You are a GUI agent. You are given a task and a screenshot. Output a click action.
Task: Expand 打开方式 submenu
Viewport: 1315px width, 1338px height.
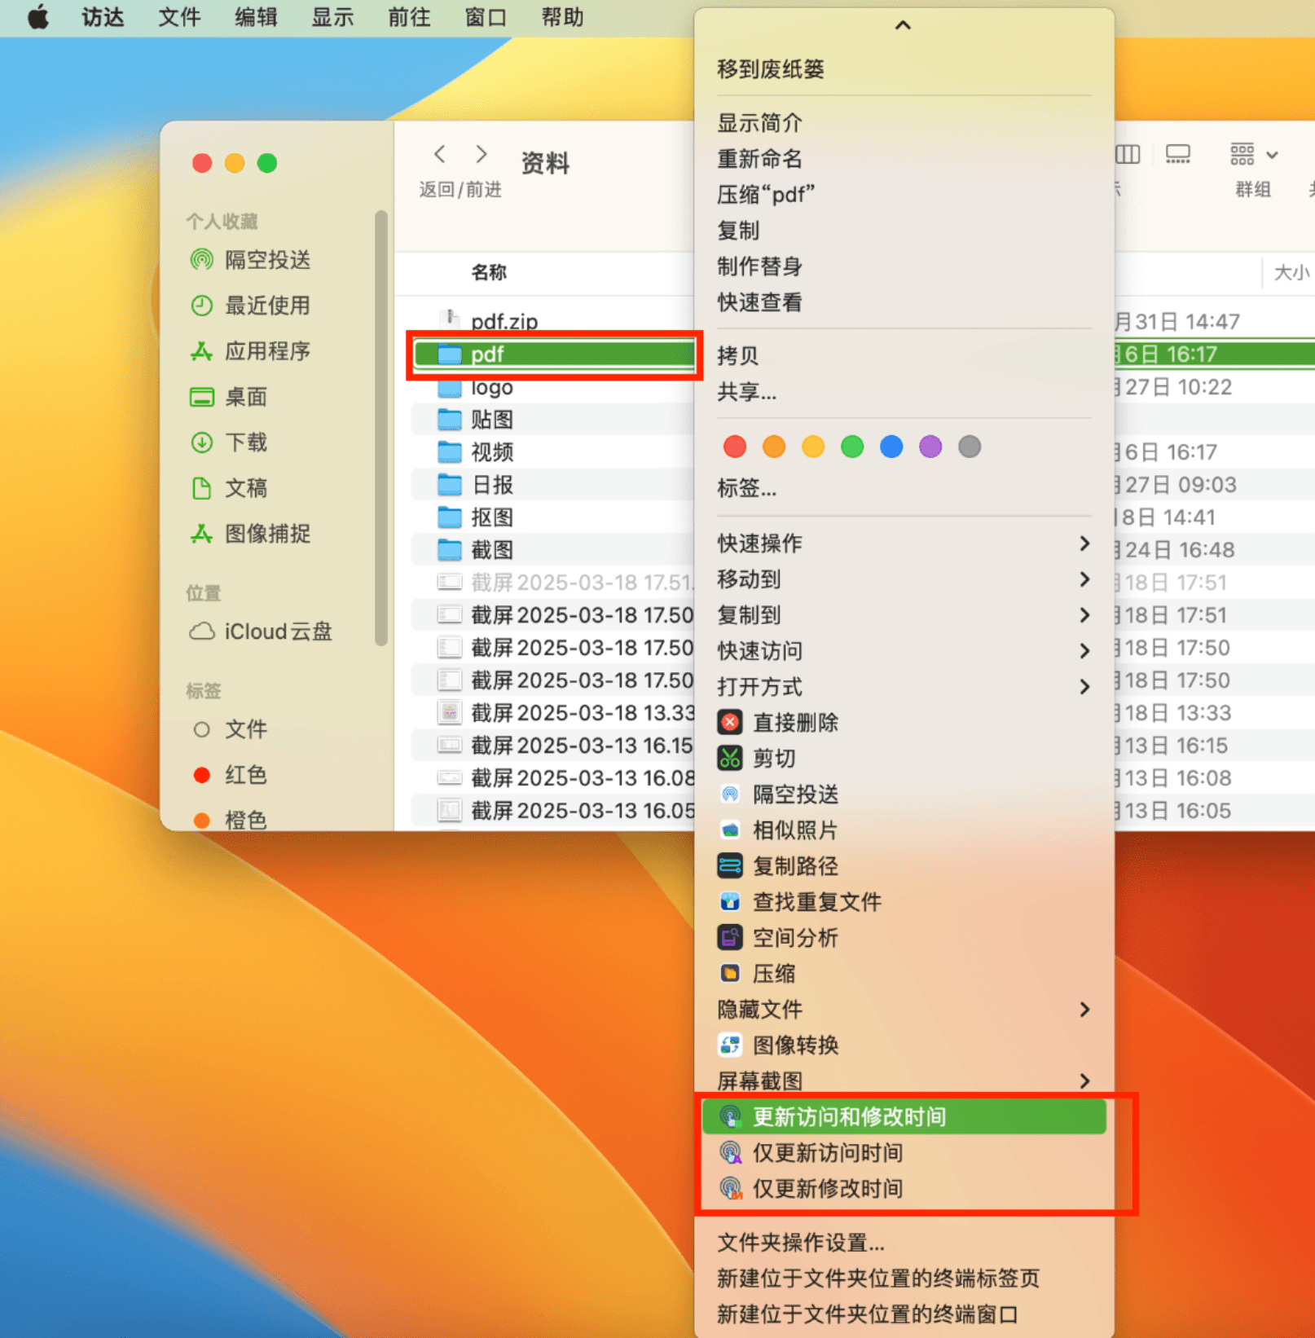click(904, 687)
